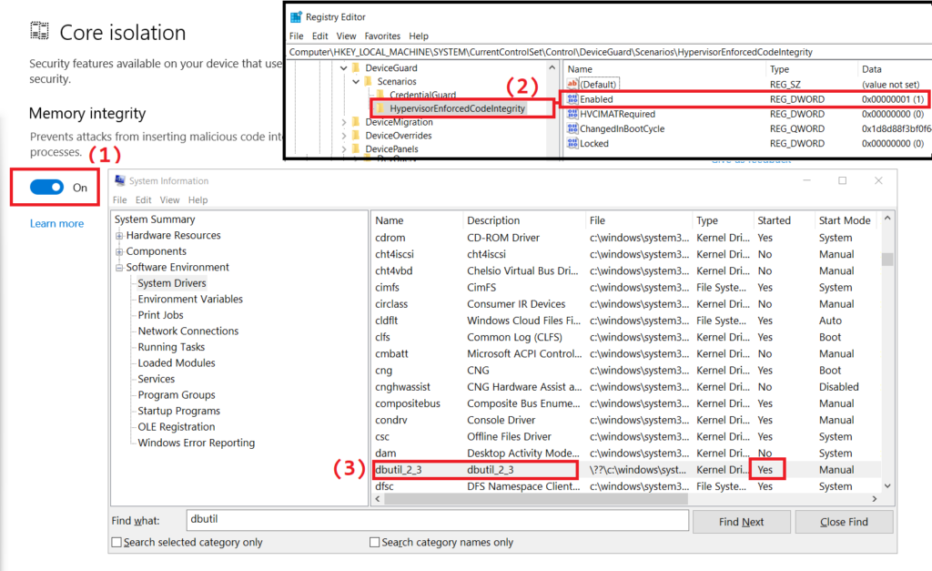Select the cdrom driver row
This screenshot has width=932, height=571.
(626, 238)
